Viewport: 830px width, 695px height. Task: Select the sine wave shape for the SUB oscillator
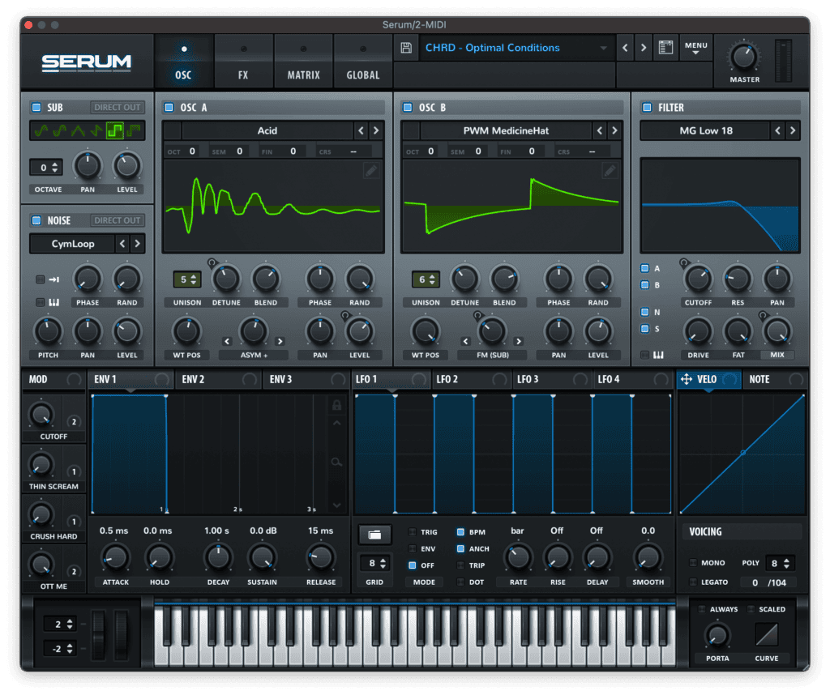(41, 130)
